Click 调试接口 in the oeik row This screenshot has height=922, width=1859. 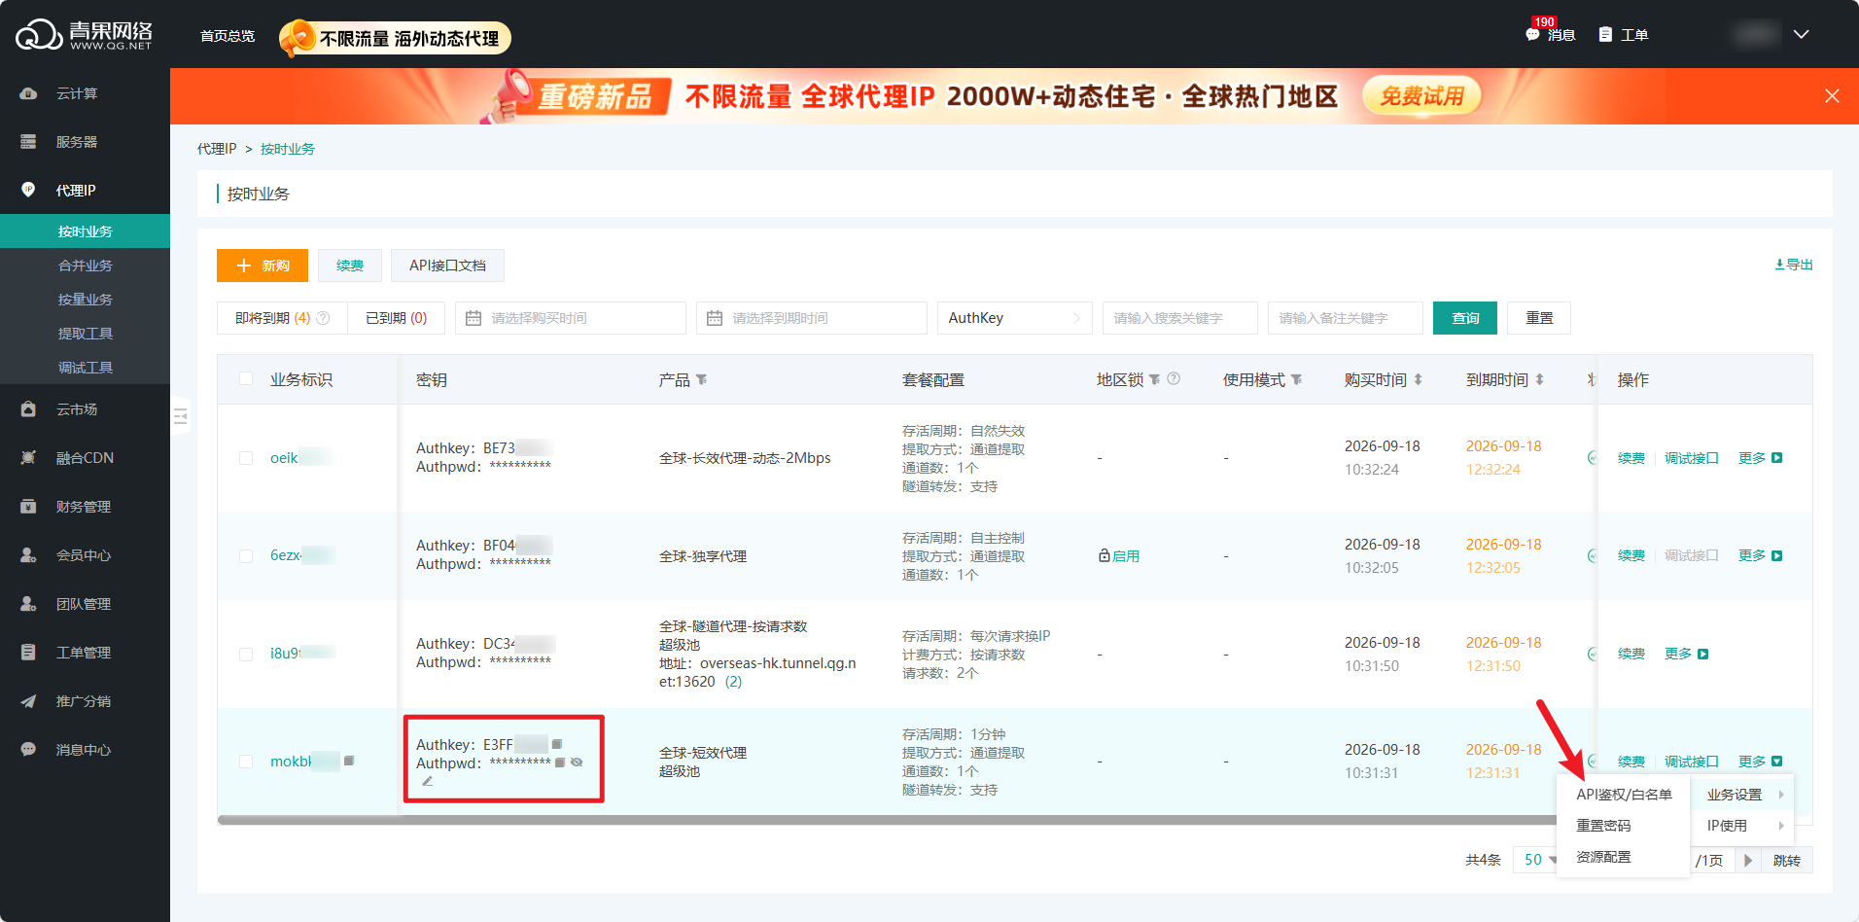tap(1692, 458)
